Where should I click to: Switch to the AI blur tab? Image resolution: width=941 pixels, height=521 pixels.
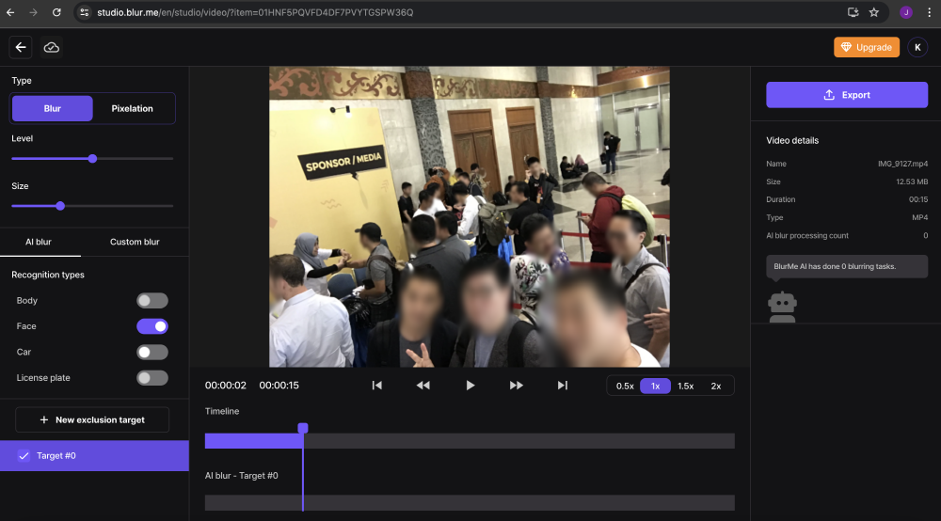point(39,242)
